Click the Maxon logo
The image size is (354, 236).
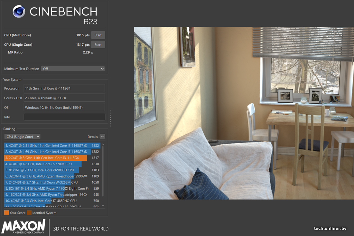click(23, 227)
